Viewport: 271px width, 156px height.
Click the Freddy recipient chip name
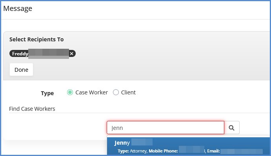(20, 54)
